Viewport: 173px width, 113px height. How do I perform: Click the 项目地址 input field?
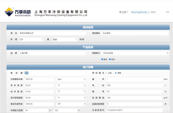(x=135, y=33)
